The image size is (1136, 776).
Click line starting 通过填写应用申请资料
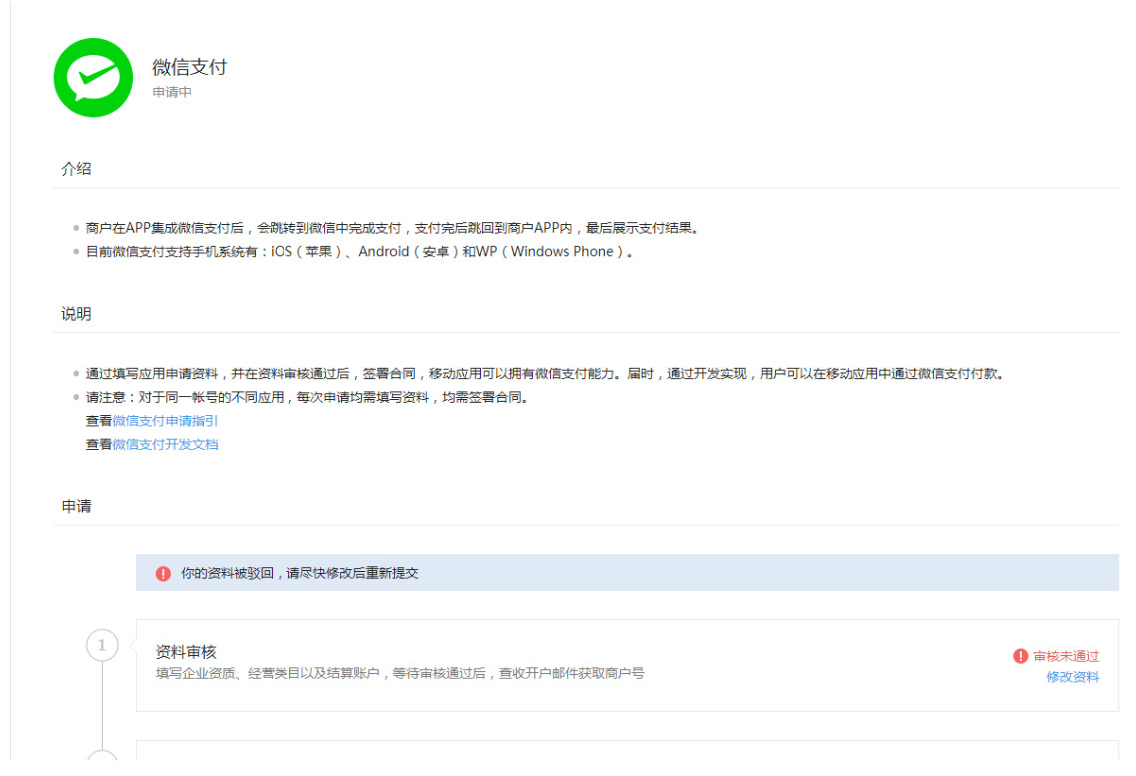click(x=545, y=373)
